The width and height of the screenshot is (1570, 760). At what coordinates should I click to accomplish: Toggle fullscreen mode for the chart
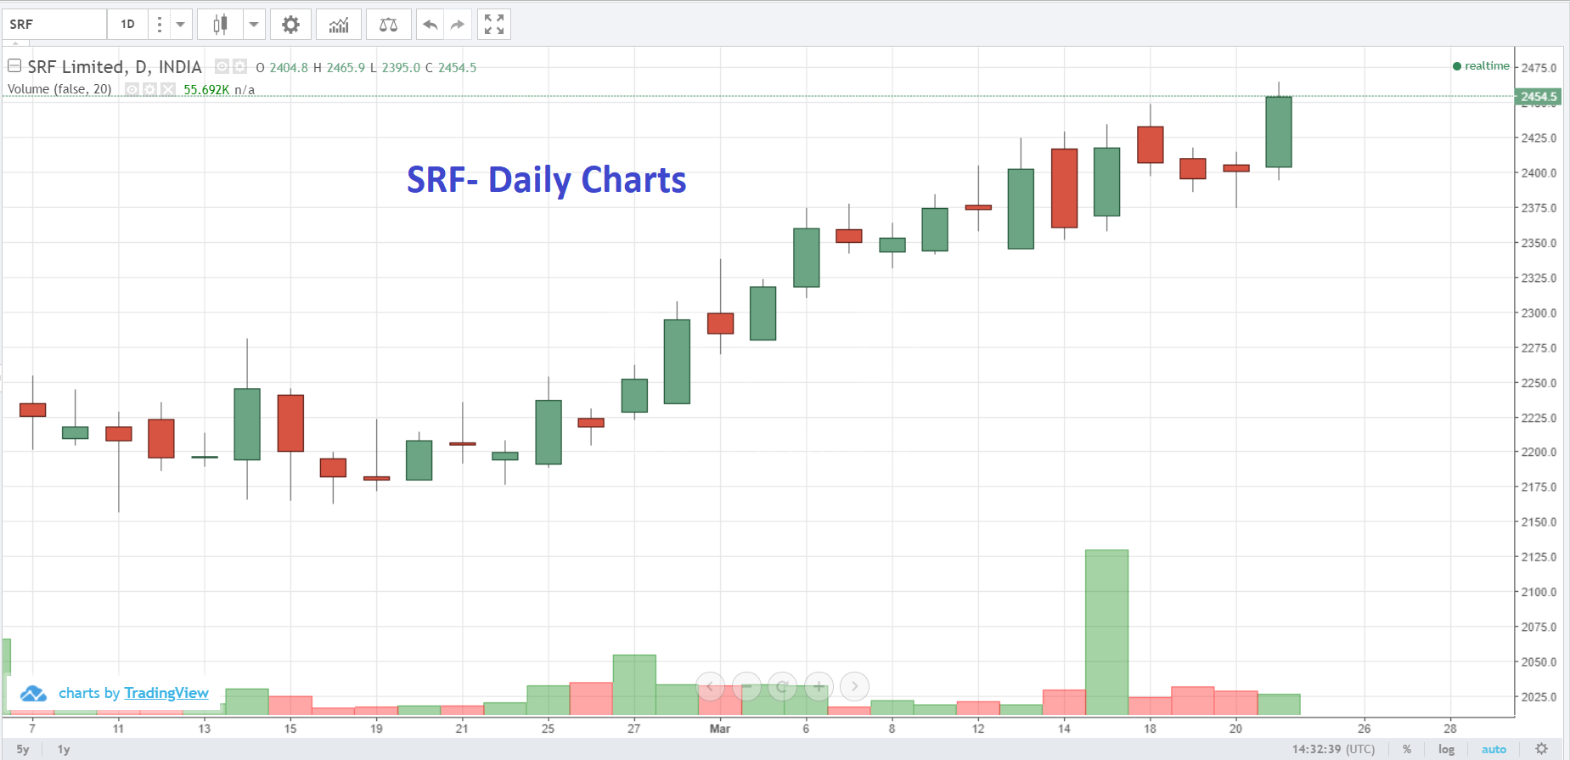click(494, 25)
